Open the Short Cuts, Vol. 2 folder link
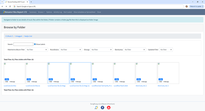This screenshot has width=205, height=111. [x=141, y=86]
